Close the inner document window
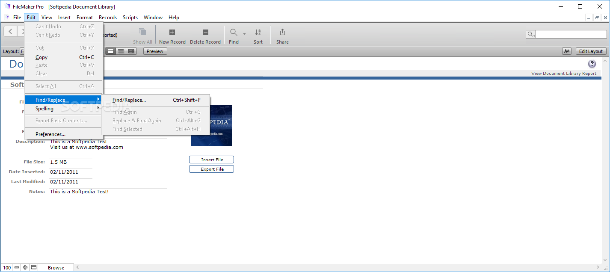Screen dimensions: 610x272 [x=605, y=18]
